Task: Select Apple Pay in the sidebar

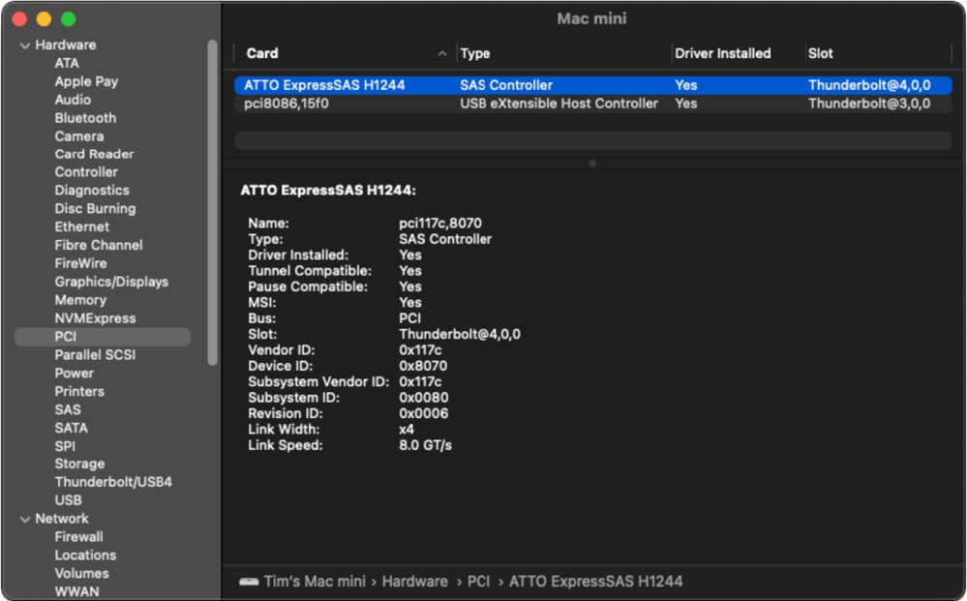Action: [x=87, y=80]
